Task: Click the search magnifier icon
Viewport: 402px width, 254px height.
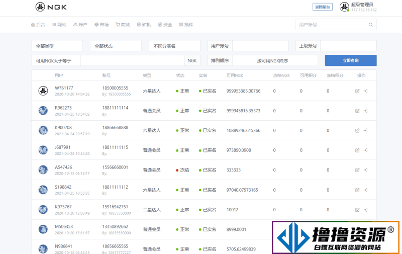Action: coord(371,25)
